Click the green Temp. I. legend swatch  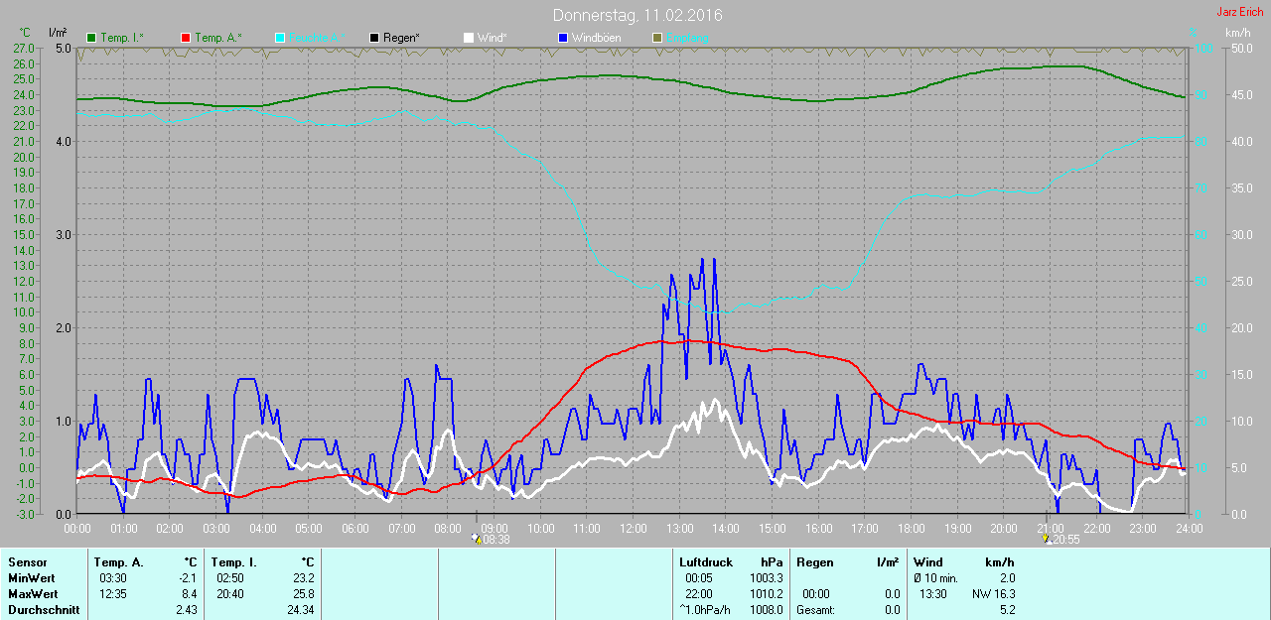point(92,38)
